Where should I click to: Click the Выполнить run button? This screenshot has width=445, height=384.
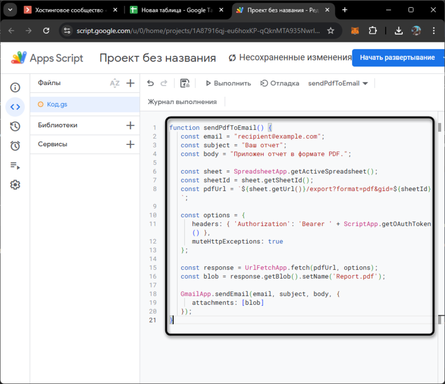coord(228,83)
